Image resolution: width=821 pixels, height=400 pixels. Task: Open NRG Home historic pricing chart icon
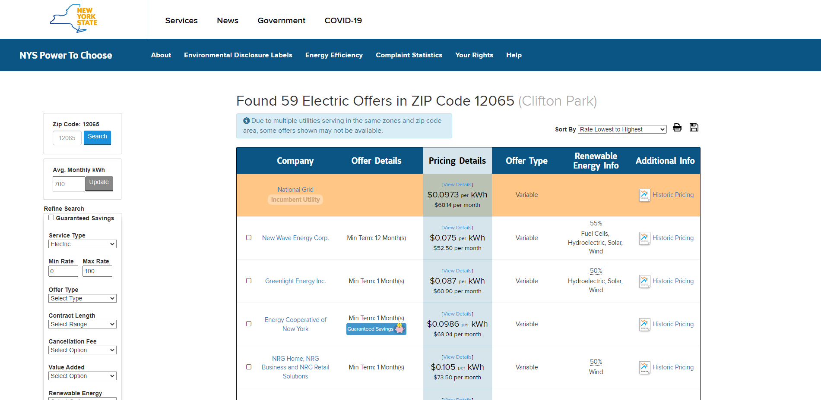tap(644, 367)
